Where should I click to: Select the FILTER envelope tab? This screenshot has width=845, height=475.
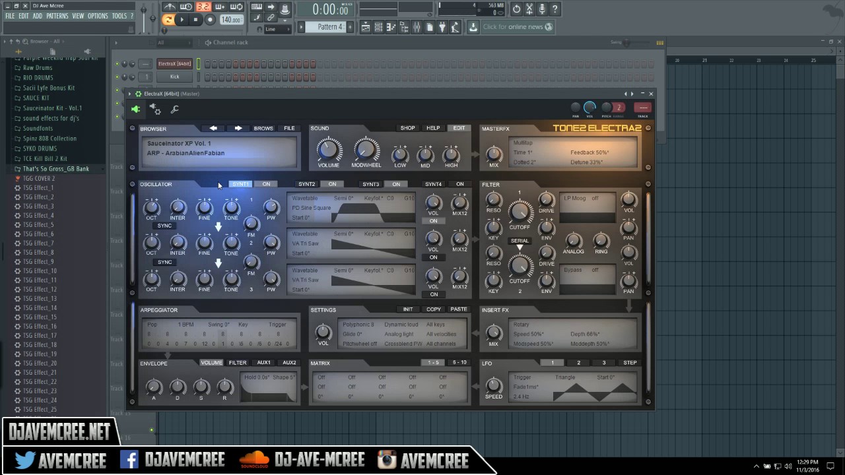[238, 363]
